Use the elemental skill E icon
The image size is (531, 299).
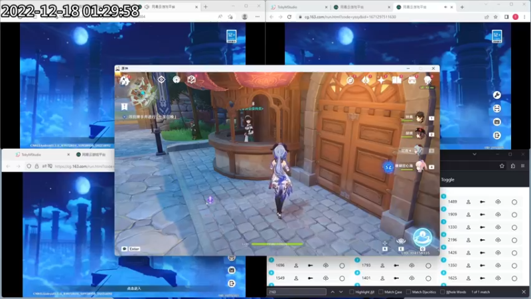(x=401, y=242)
